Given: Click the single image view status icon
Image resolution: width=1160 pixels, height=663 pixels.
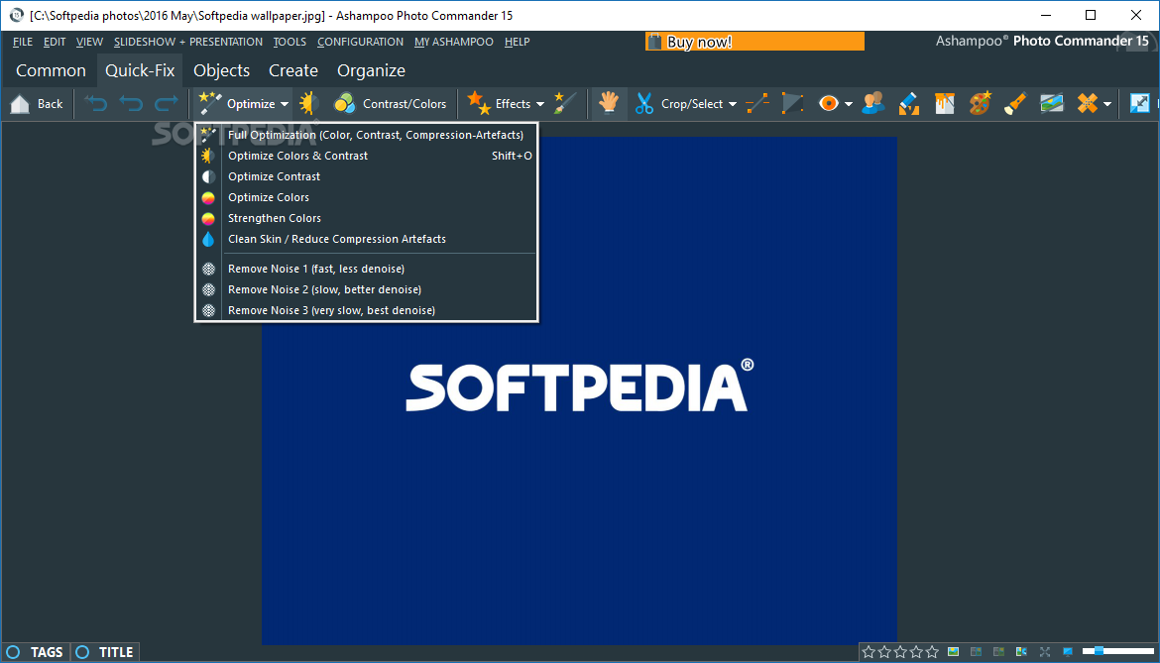Looking at the screenshot, I should pos(954,652).
